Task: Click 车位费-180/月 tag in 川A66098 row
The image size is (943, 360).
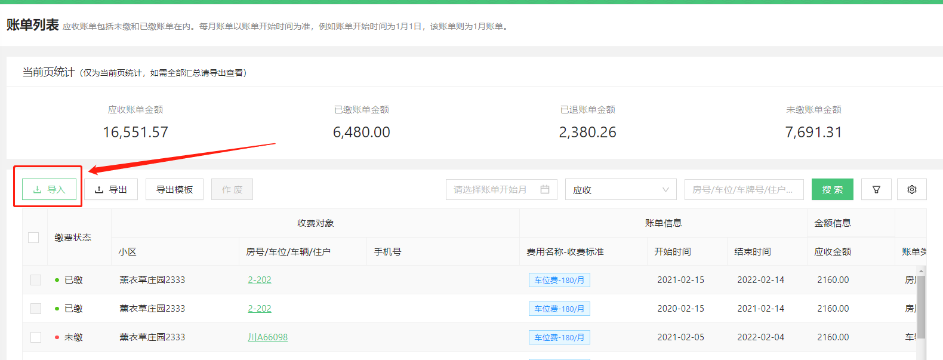Action: coord(559,337)
